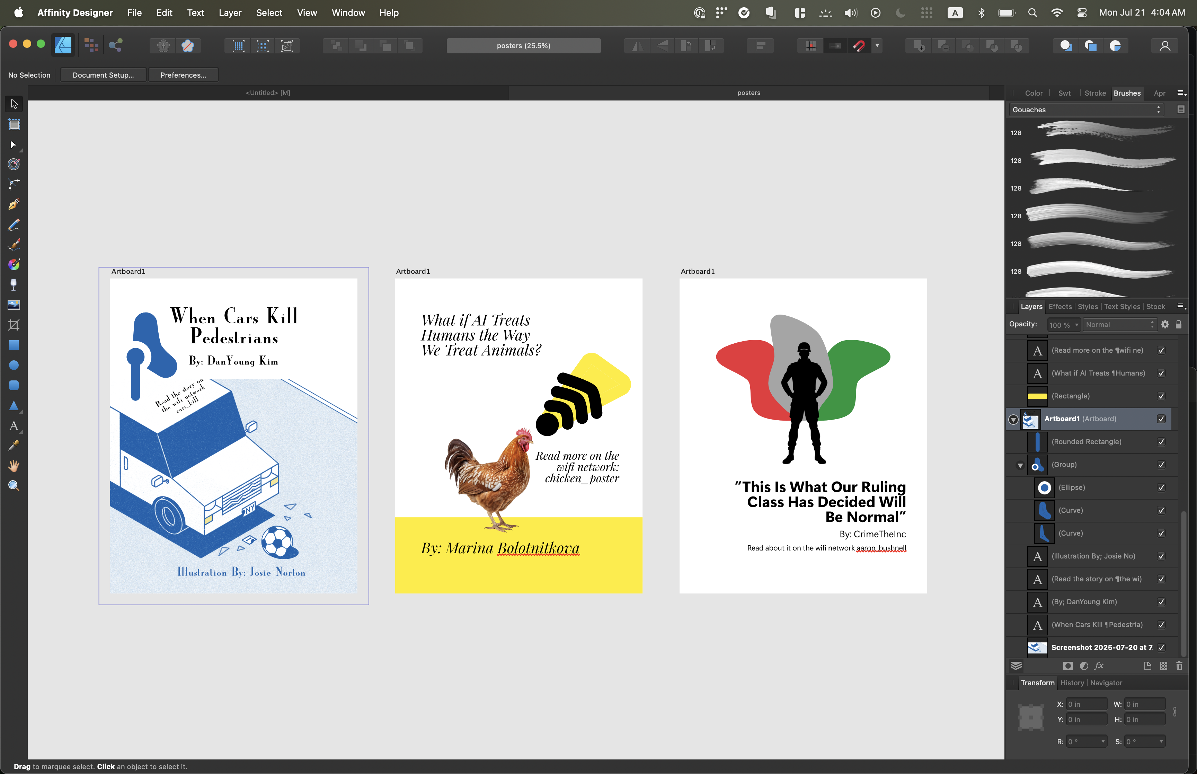This screenshot has width=1197, height=774.
Task: Select the Corner tool
Action: click(x=14, y=164)
